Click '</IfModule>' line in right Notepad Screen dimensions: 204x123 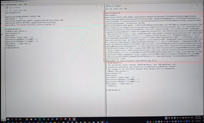(111, 86)
